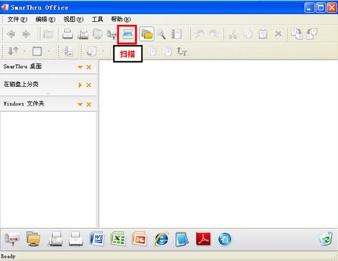Screen dimensions: 338x261
Task: Open the send document dropdown arrow
Action: 104,51
